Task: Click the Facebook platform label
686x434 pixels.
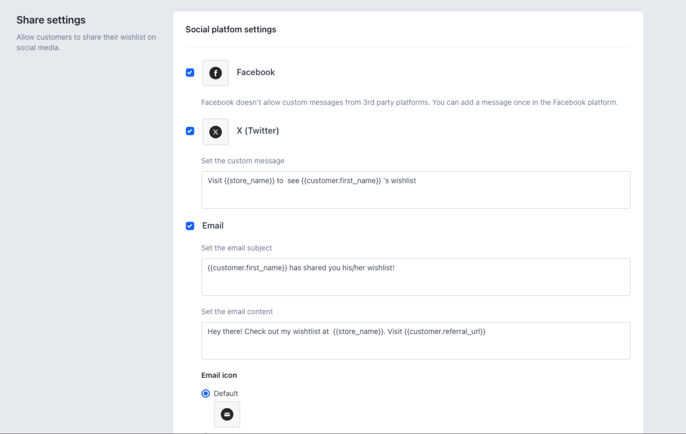Action: [x=255, y=72]
